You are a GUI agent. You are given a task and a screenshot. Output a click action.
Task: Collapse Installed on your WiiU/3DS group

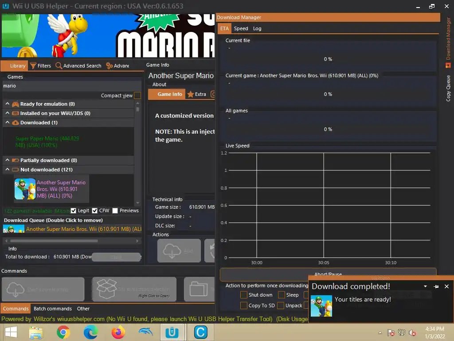tap(7, 113)
